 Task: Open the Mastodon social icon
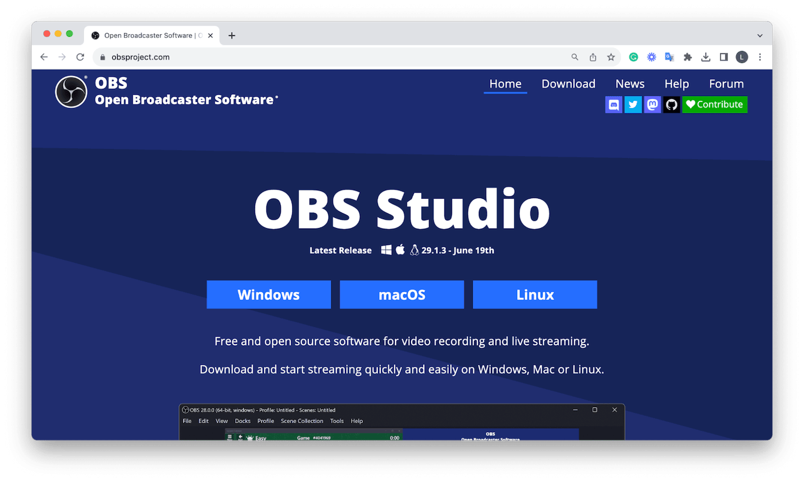click(652, 104)
